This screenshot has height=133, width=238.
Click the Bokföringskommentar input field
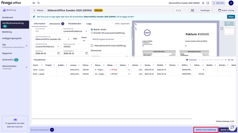click(x=110, y=39)
